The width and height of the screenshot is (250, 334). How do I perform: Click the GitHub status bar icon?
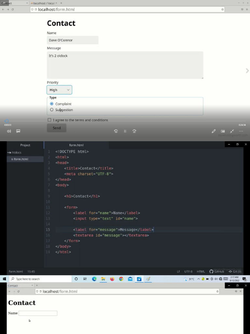tap(217, 271)
